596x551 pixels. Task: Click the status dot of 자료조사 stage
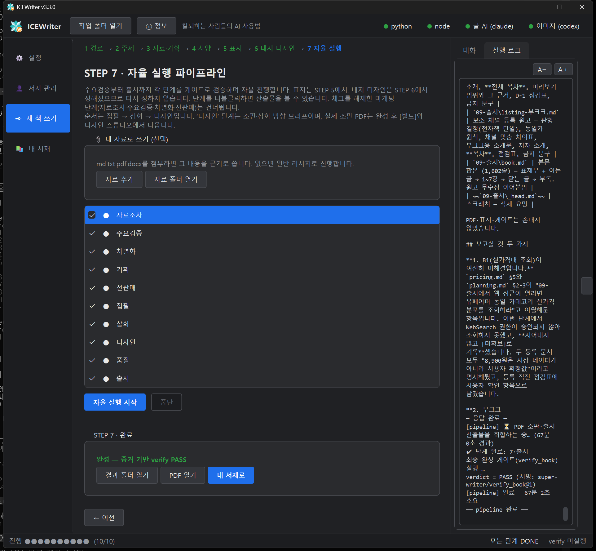pyautogui.click(x=106, y=216)
